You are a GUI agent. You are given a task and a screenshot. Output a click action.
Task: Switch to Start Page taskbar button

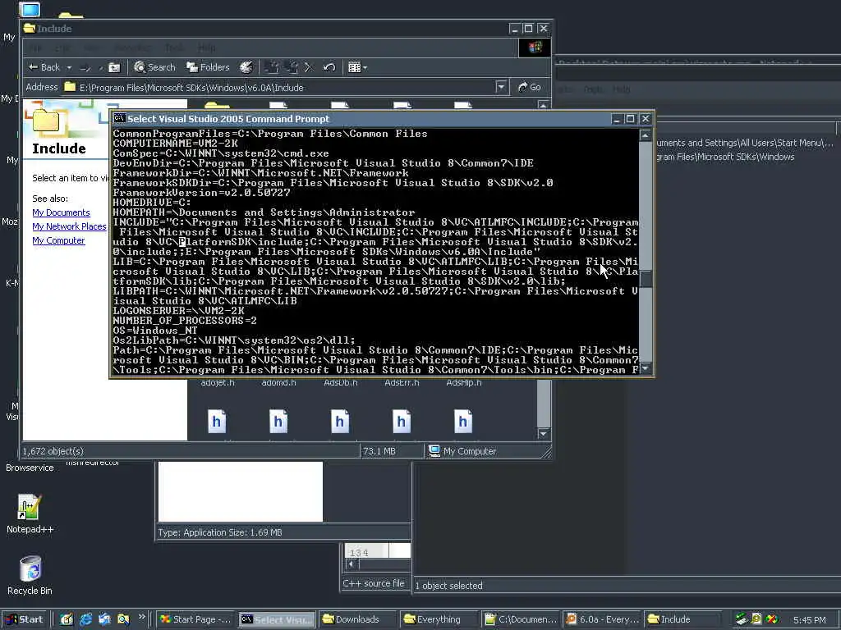pos(195,619)
